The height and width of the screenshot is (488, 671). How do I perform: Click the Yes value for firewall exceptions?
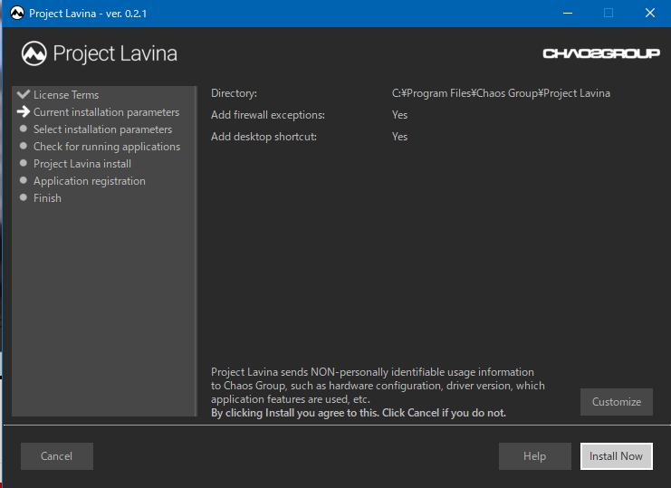click(399, 115)
